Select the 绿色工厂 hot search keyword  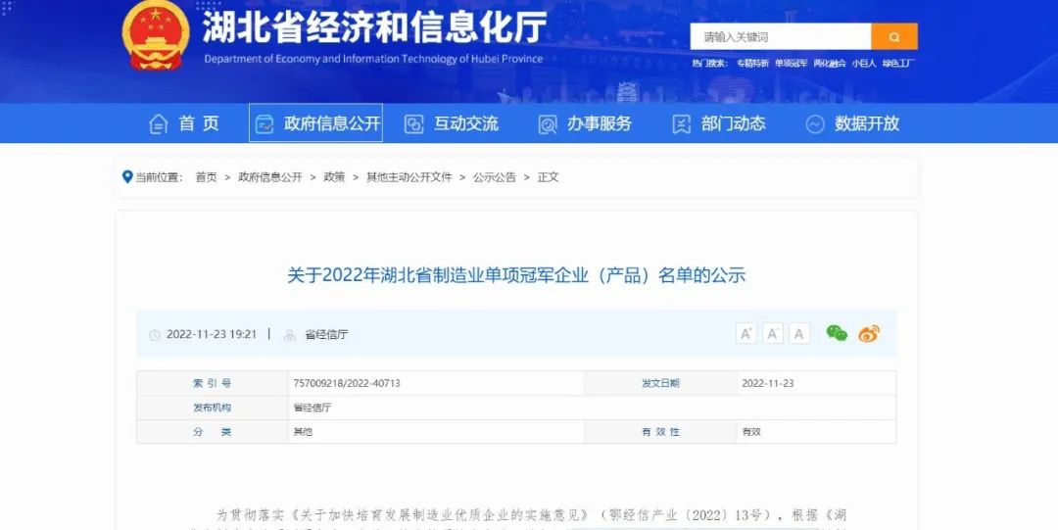(x=897, y=64)
